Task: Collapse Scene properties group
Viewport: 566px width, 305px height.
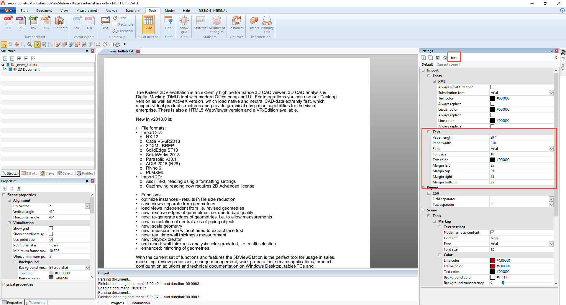Action: 4,195
